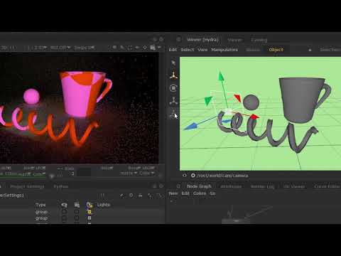The height and width of the screenshot is (256, 341).
Task: Click the pin icon in parameters header
Action: 131,196
